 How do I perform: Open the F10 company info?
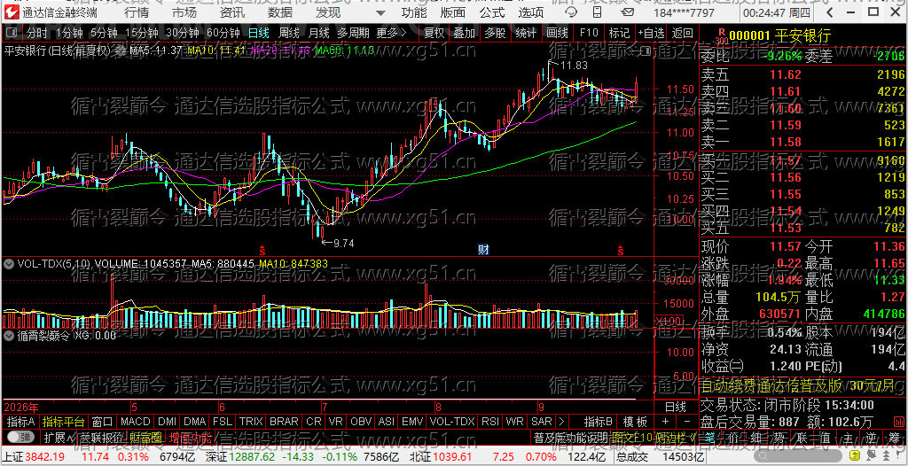589,34
